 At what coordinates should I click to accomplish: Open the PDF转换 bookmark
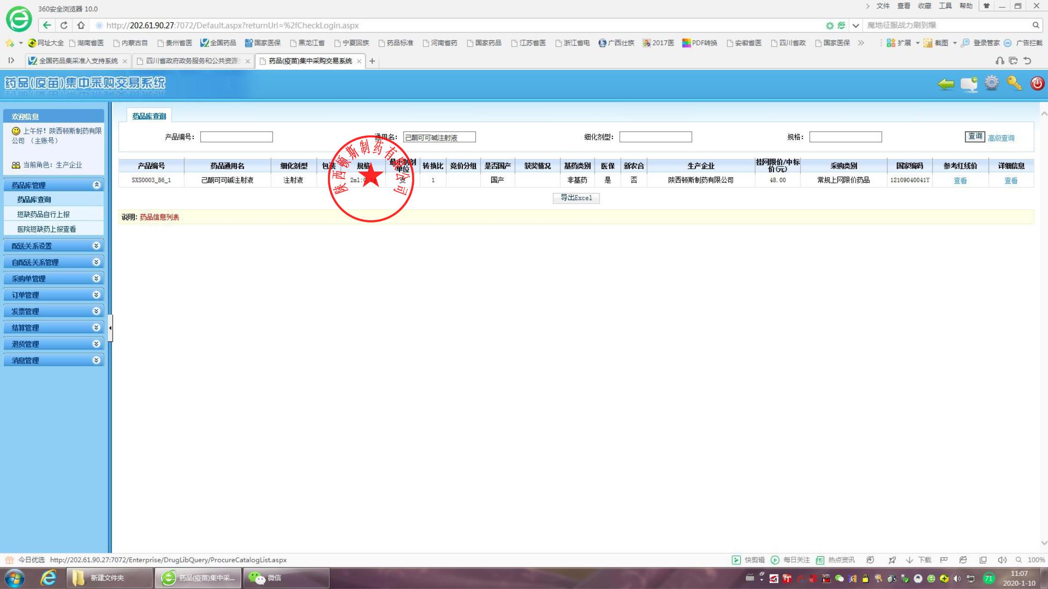(x=700, y=43)
